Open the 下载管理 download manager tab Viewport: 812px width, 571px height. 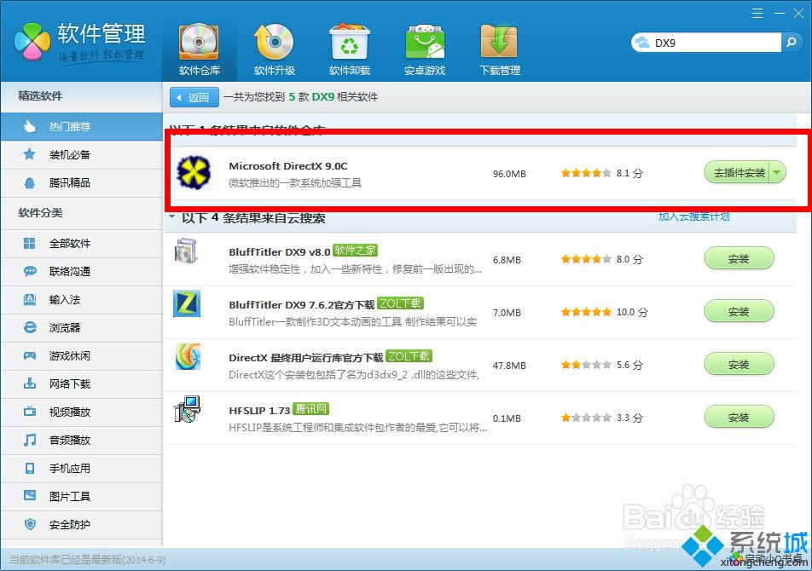500,50
